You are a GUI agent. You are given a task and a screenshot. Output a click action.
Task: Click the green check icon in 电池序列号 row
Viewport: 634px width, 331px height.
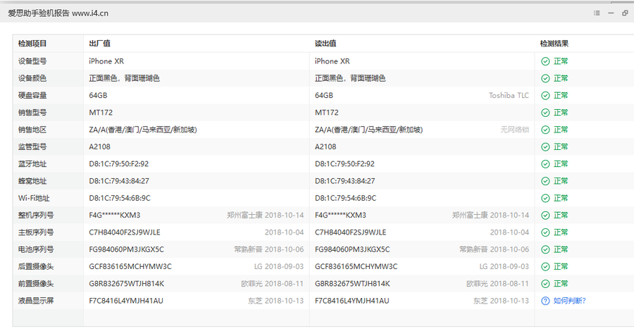pos(545,249)
